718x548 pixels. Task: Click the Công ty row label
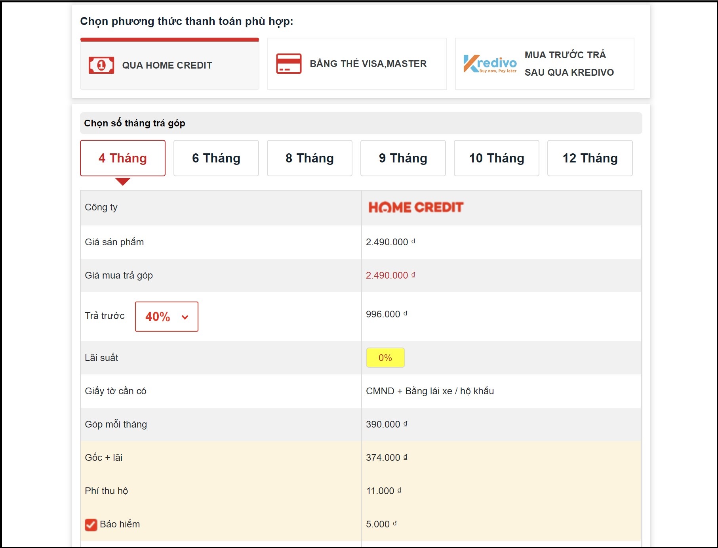pos(101,207)
